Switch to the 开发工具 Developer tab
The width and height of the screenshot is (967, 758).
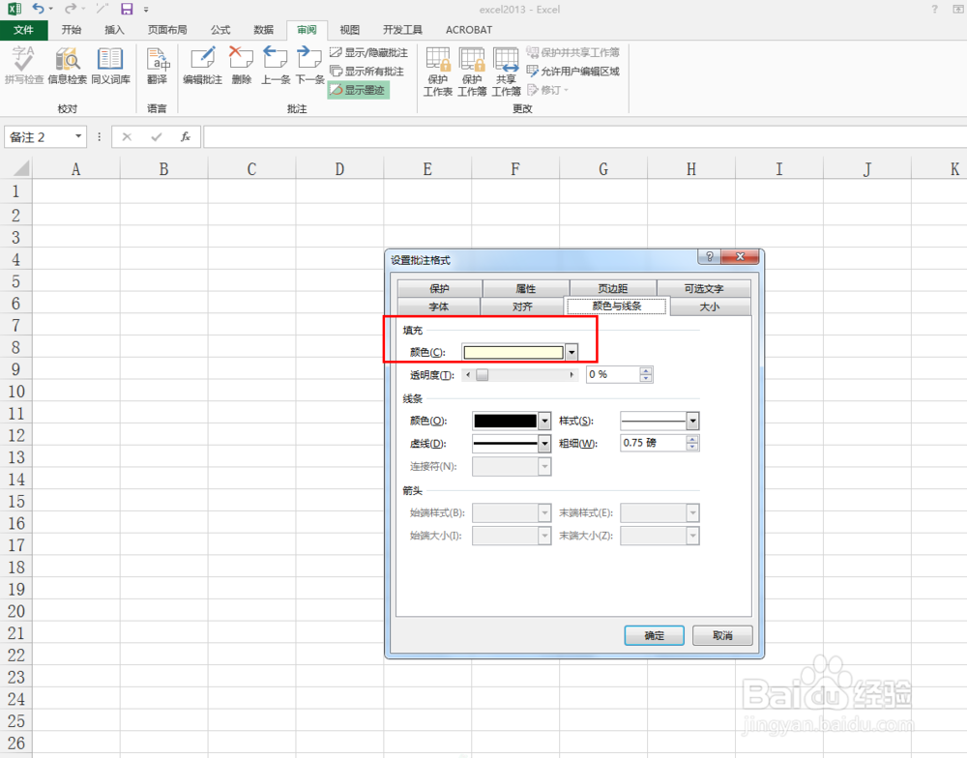point(402,30)
